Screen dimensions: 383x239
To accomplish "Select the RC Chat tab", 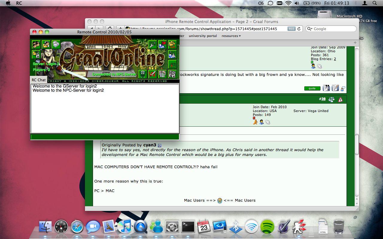I will pos(39,80).
